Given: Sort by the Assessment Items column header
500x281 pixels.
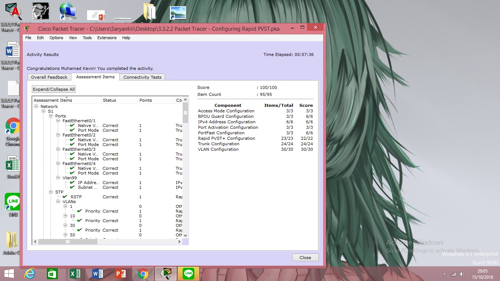Looking at the screenshot, I should 67,100.
